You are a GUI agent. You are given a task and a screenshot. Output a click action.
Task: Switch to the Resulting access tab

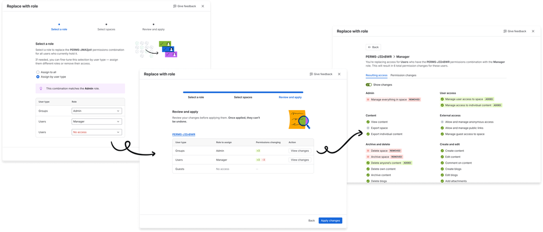click(x=377, y=75)
